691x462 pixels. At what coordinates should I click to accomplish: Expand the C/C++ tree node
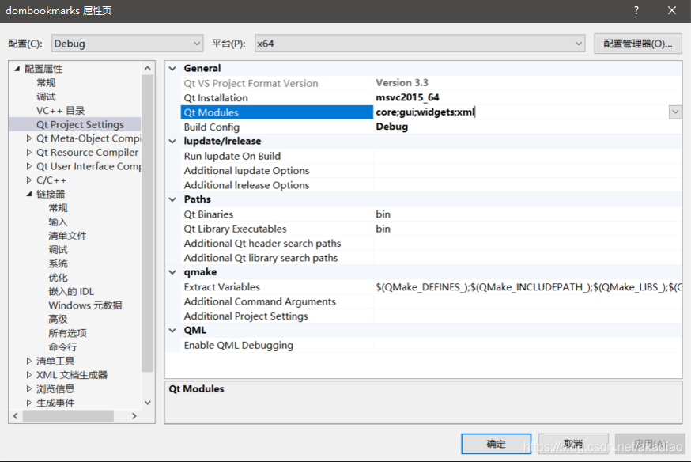click(29, 180)
